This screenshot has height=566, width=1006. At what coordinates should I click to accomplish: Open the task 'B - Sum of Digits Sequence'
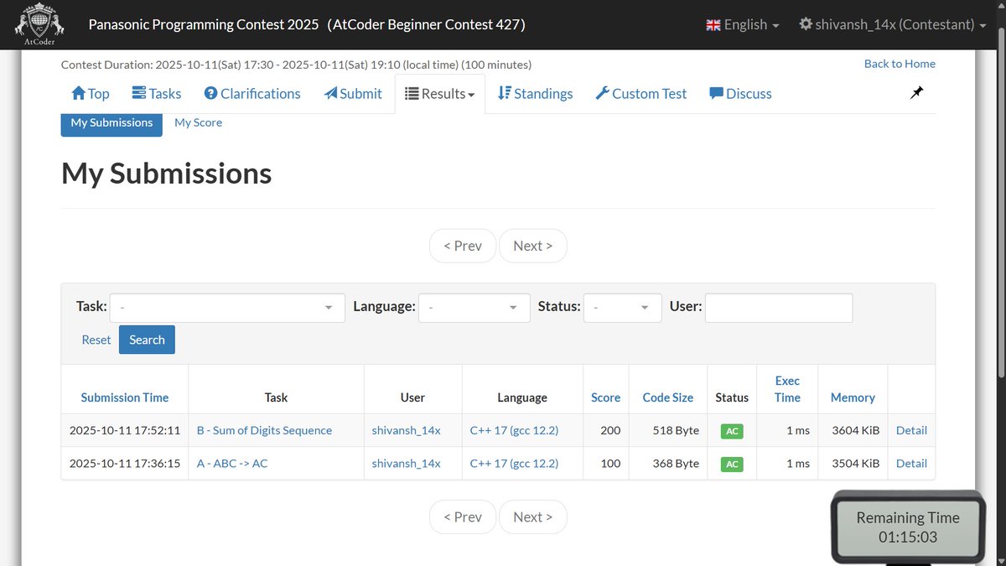pyautogui.click(x=264, y=430)
